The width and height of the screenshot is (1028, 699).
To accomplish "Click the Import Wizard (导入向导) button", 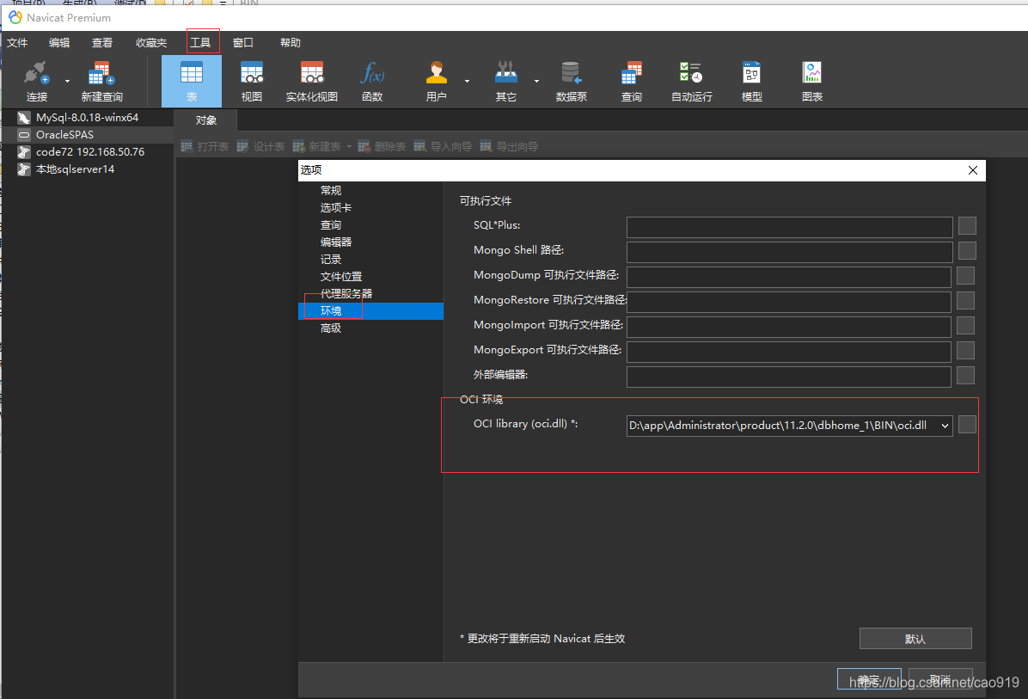I will tap(443, 146).
